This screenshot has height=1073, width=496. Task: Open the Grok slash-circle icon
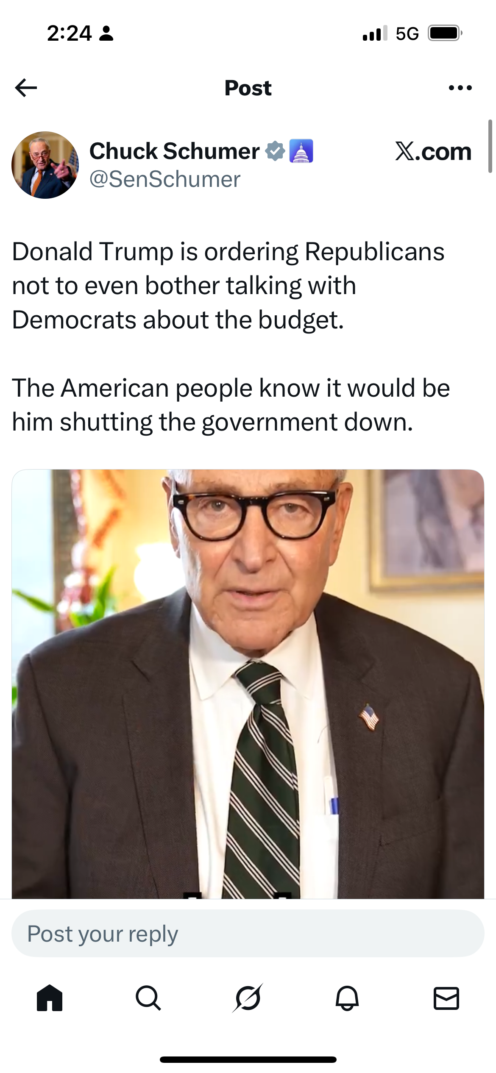click(248, 998)
